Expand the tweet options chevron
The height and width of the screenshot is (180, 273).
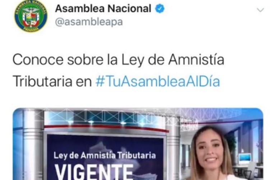click(x=260, y=10)
